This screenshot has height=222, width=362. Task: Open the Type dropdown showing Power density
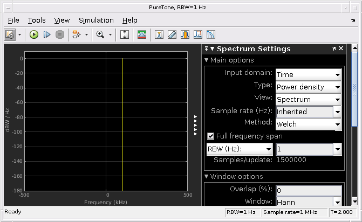[309, 87]
